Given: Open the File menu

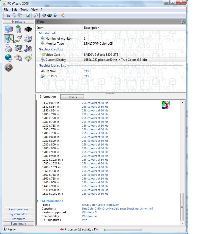Looking at the screenshot, I should pyautogui.click(x=6, y=10).
